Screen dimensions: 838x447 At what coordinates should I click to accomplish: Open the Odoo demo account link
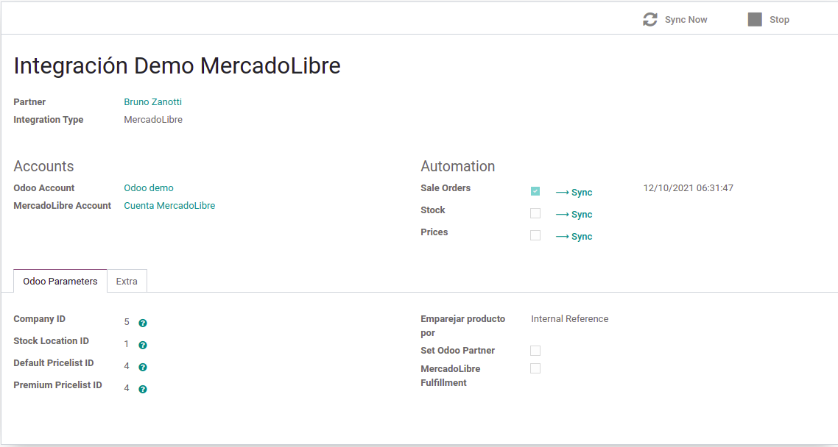tap(149, 188)
